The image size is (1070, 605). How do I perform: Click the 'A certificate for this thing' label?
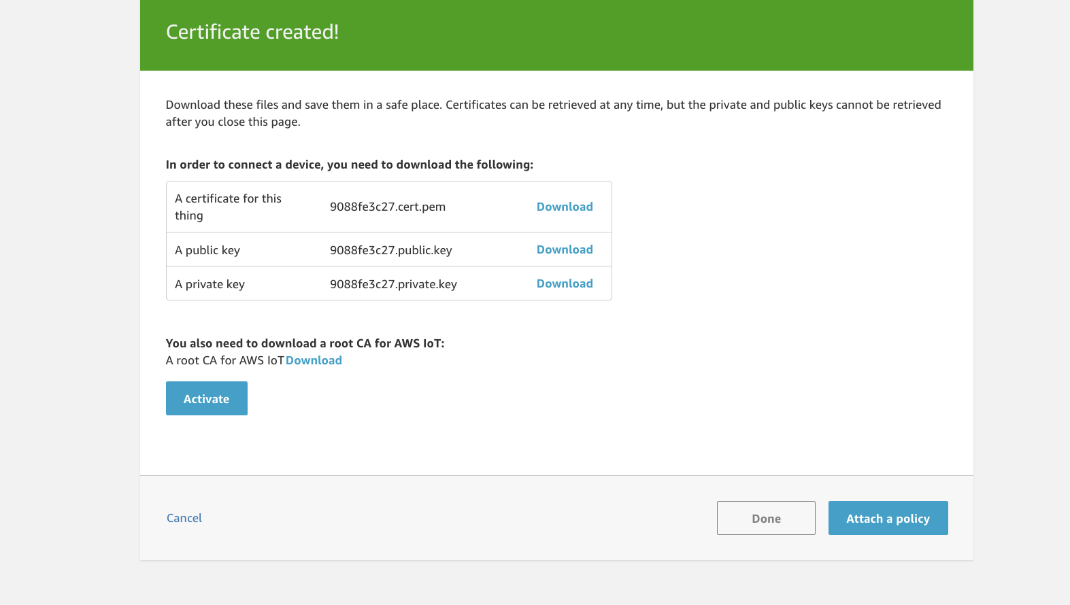pyautogui.click(x=228, y=207)
